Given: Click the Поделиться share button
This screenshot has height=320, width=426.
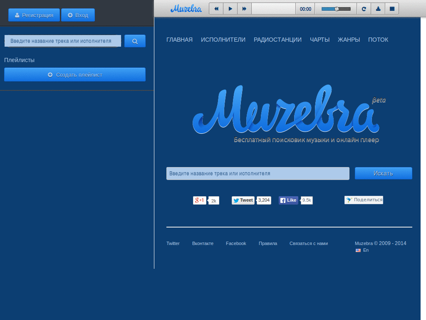Looking at the screenshot, I should click(x=364, y=200).
